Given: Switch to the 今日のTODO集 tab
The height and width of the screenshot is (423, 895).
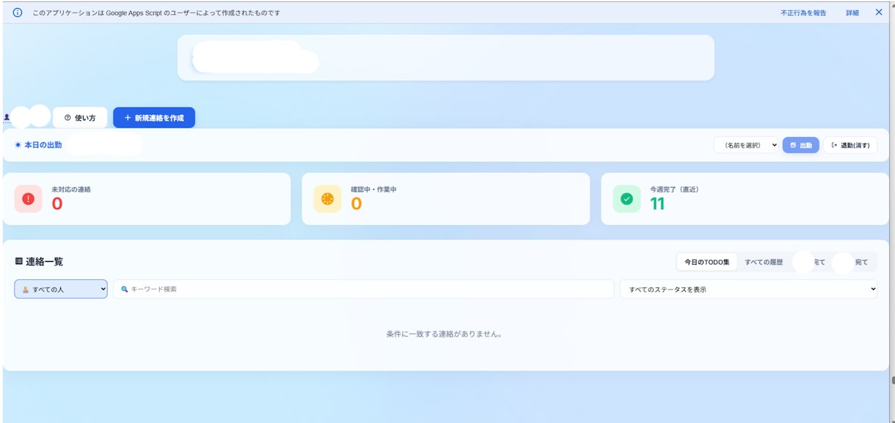Looking at the screenshot, I should click(x=707, y=262).
